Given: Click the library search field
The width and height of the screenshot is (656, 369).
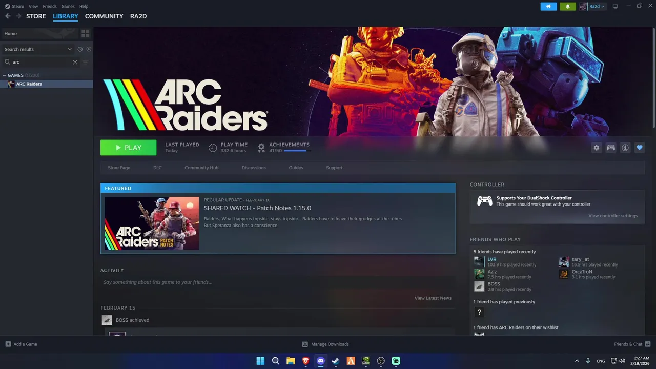Looking at the screenshot, I should [x=42, y=62].
